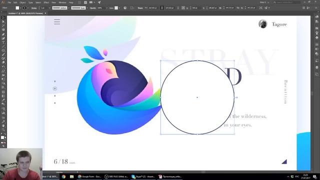
Task: Switch to the OBS window in taskbar
Action: coord(116,176)
